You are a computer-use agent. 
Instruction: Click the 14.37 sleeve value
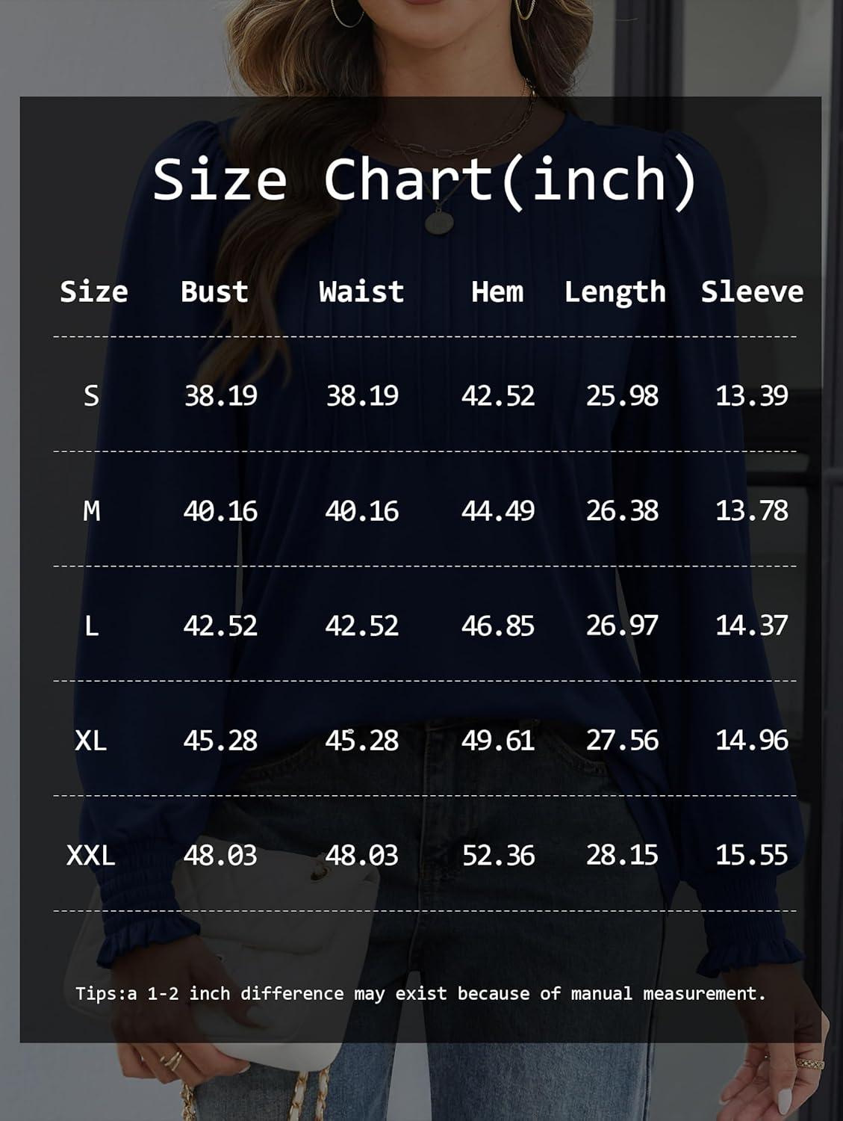tap(751, 626)
